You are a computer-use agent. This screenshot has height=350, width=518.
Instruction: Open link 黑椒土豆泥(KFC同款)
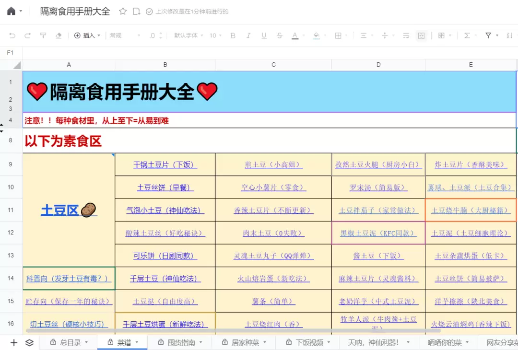pos(378,233)
